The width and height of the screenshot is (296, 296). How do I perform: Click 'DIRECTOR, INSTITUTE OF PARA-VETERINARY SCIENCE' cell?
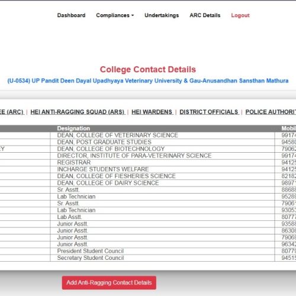click(162, 156)
